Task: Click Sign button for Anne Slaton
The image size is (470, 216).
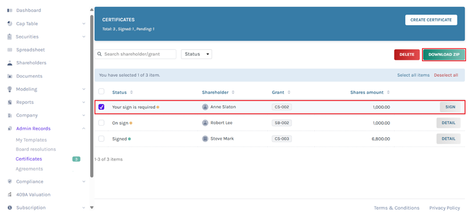Action: click(450, 107)
